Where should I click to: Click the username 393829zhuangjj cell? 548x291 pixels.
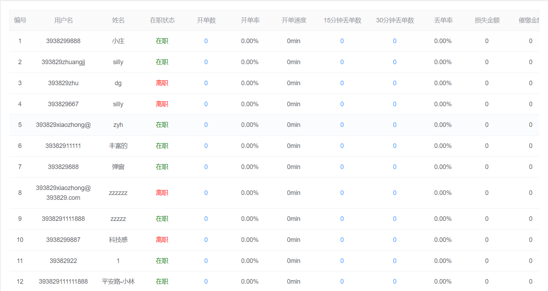click(63, 62)
